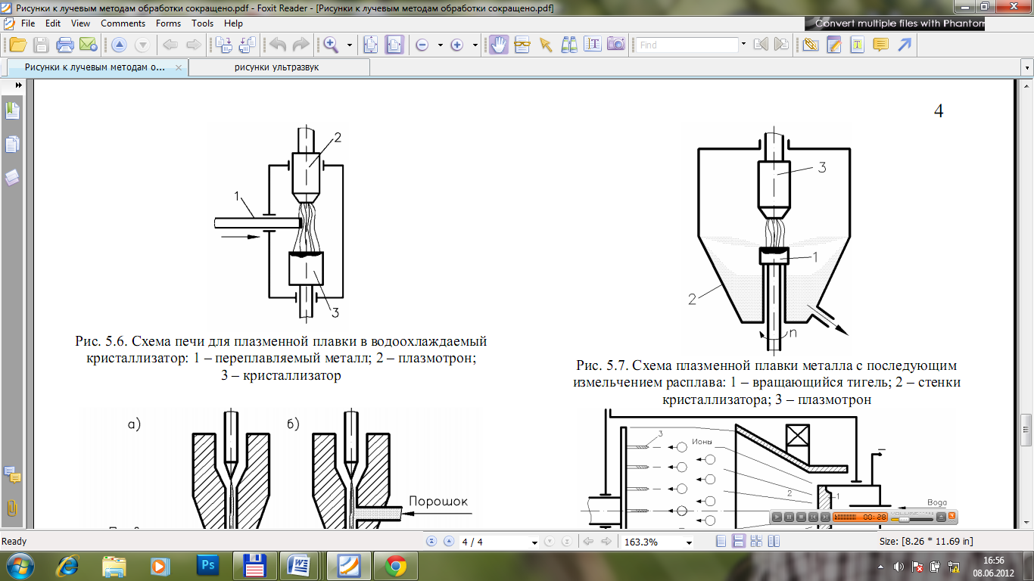The image size is (1034, 581).
Task: Click the Zoom Out minus icon
Action: (x=422, y=45)
